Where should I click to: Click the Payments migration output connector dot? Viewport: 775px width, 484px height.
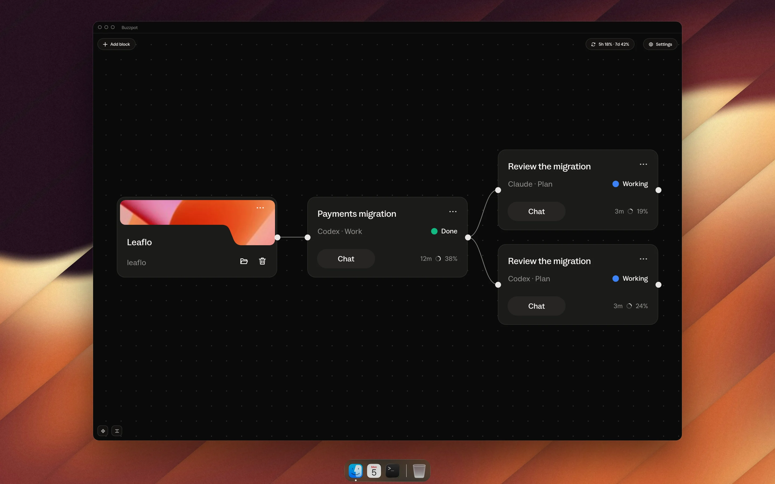[468, 237]
